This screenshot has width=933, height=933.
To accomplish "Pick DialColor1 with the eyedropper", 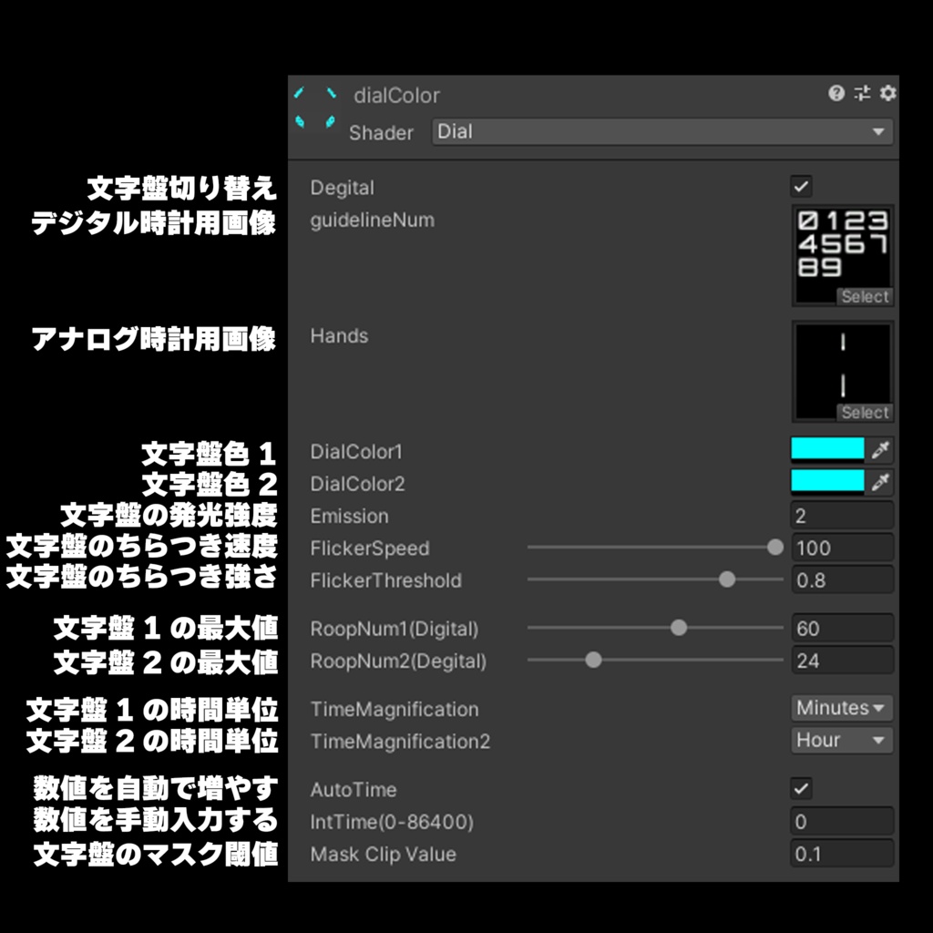I will [x=880, y=450].
